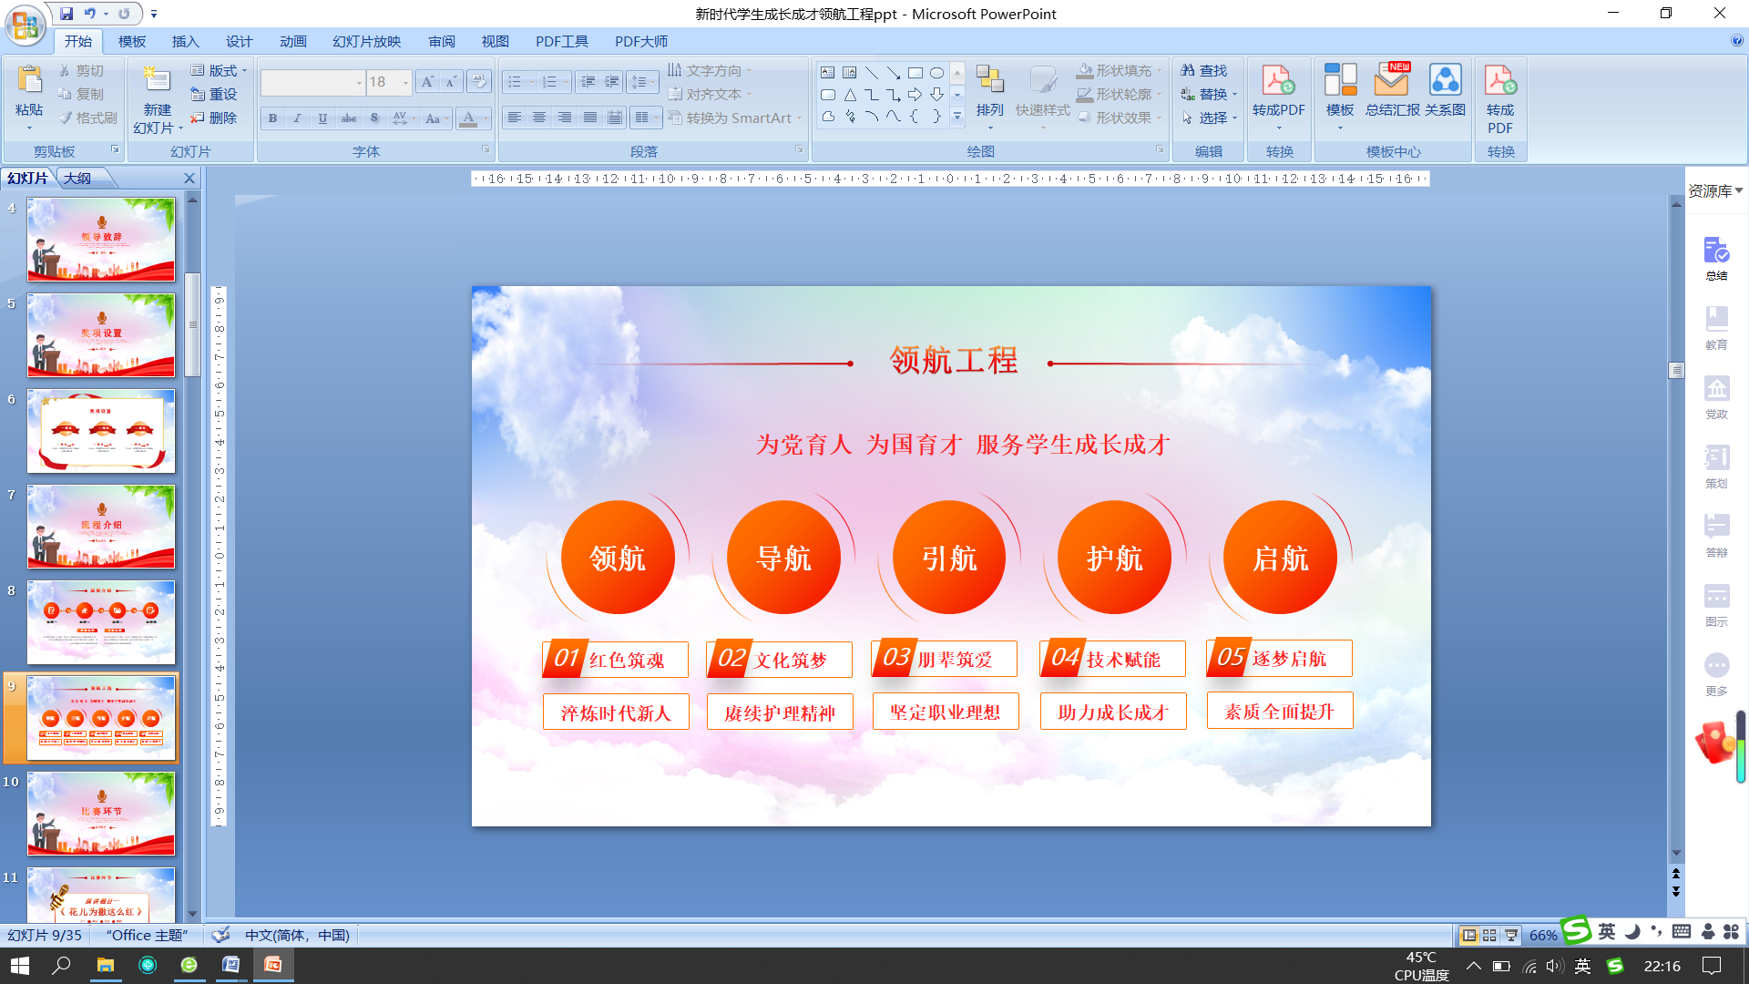Expand the font size dropdown
The height and width of the screenshot is (984, 1749).
(x=406, y=83)
